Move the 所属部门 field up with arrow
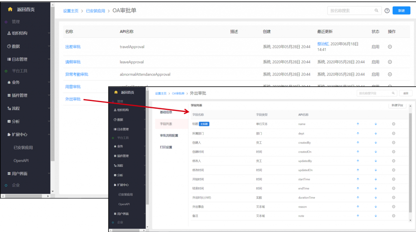 click(x=357, y=133)
